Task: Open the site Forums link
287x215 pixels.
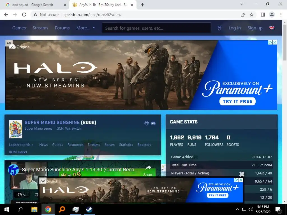Action: coord(62,28)
